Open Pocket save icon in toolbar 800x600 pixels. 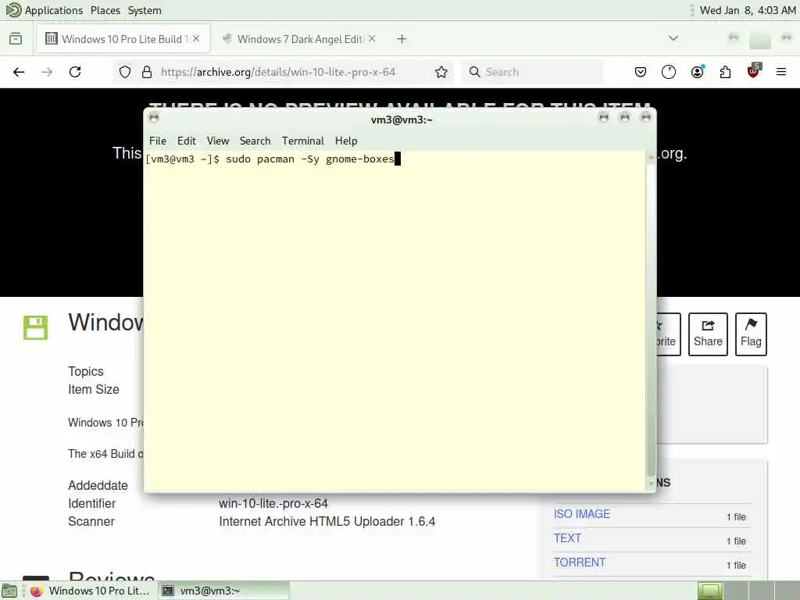pyautogui.click(x=641, y=72)
